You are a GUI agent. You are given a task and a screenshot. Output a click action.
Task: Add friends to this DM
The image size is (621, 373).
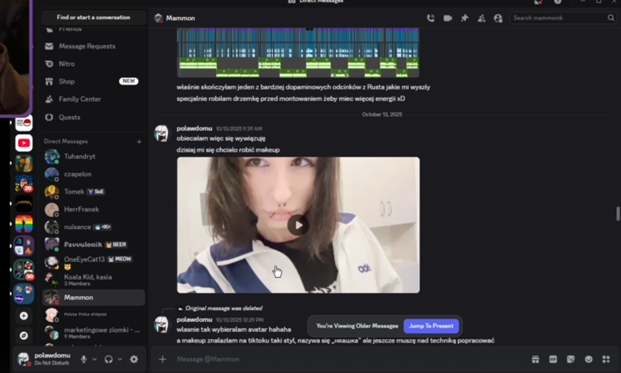[x=481, y=18]
